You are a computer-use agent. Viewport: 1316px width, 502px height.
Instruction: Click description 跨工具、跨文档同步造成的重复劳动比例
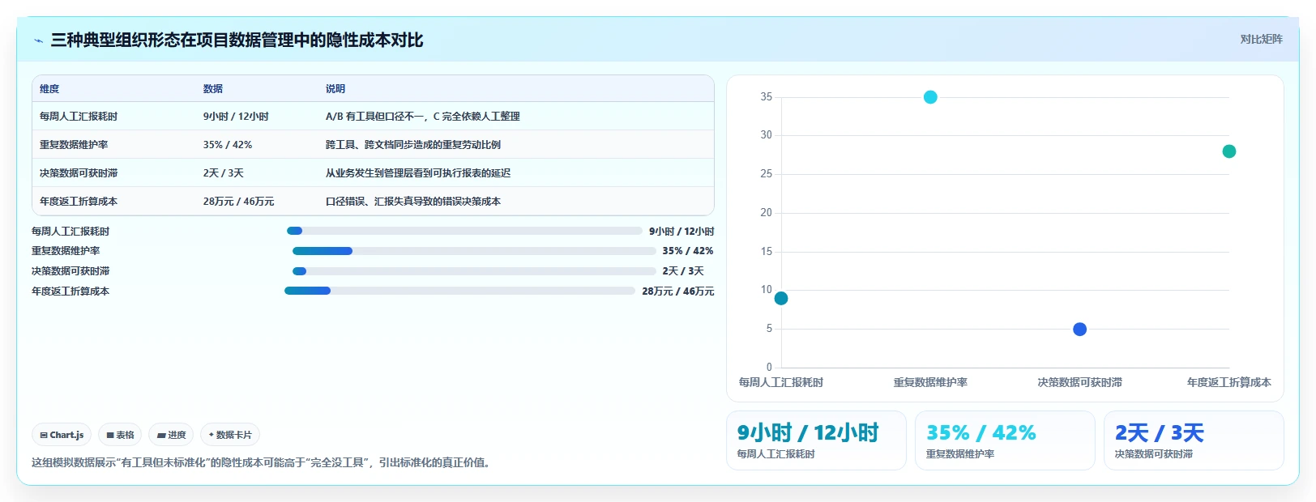(x=413, y=145)
